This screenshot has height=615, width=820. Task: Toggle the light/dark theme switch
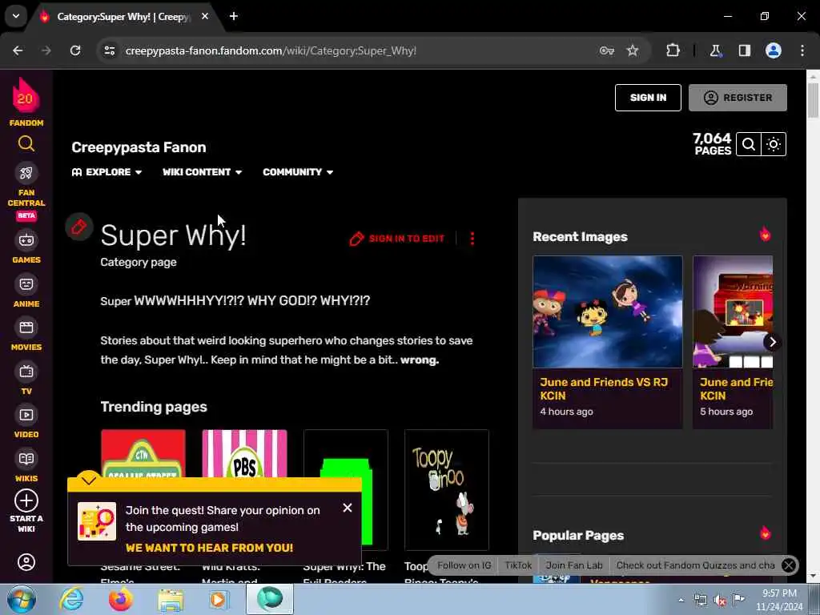tap(774, 144)
